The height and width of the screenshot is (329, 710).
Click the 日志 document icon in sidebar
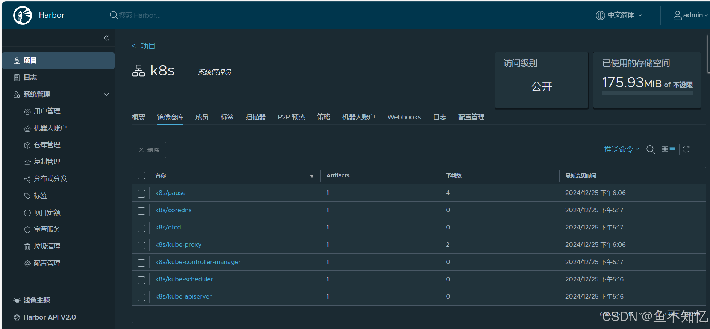pos(17,78)
